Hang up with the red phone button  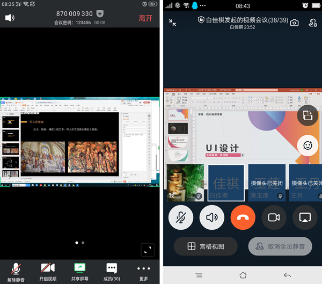pyautogui.click(x=243, y=217)
